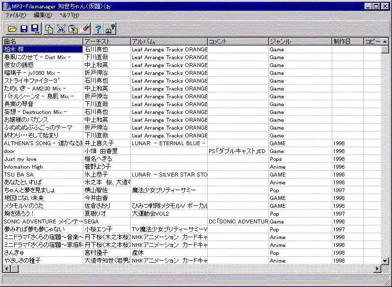Viewport: 392px width, 287px height.
Task: Click the ジャンル column header
Action: (x=300, y=42)
